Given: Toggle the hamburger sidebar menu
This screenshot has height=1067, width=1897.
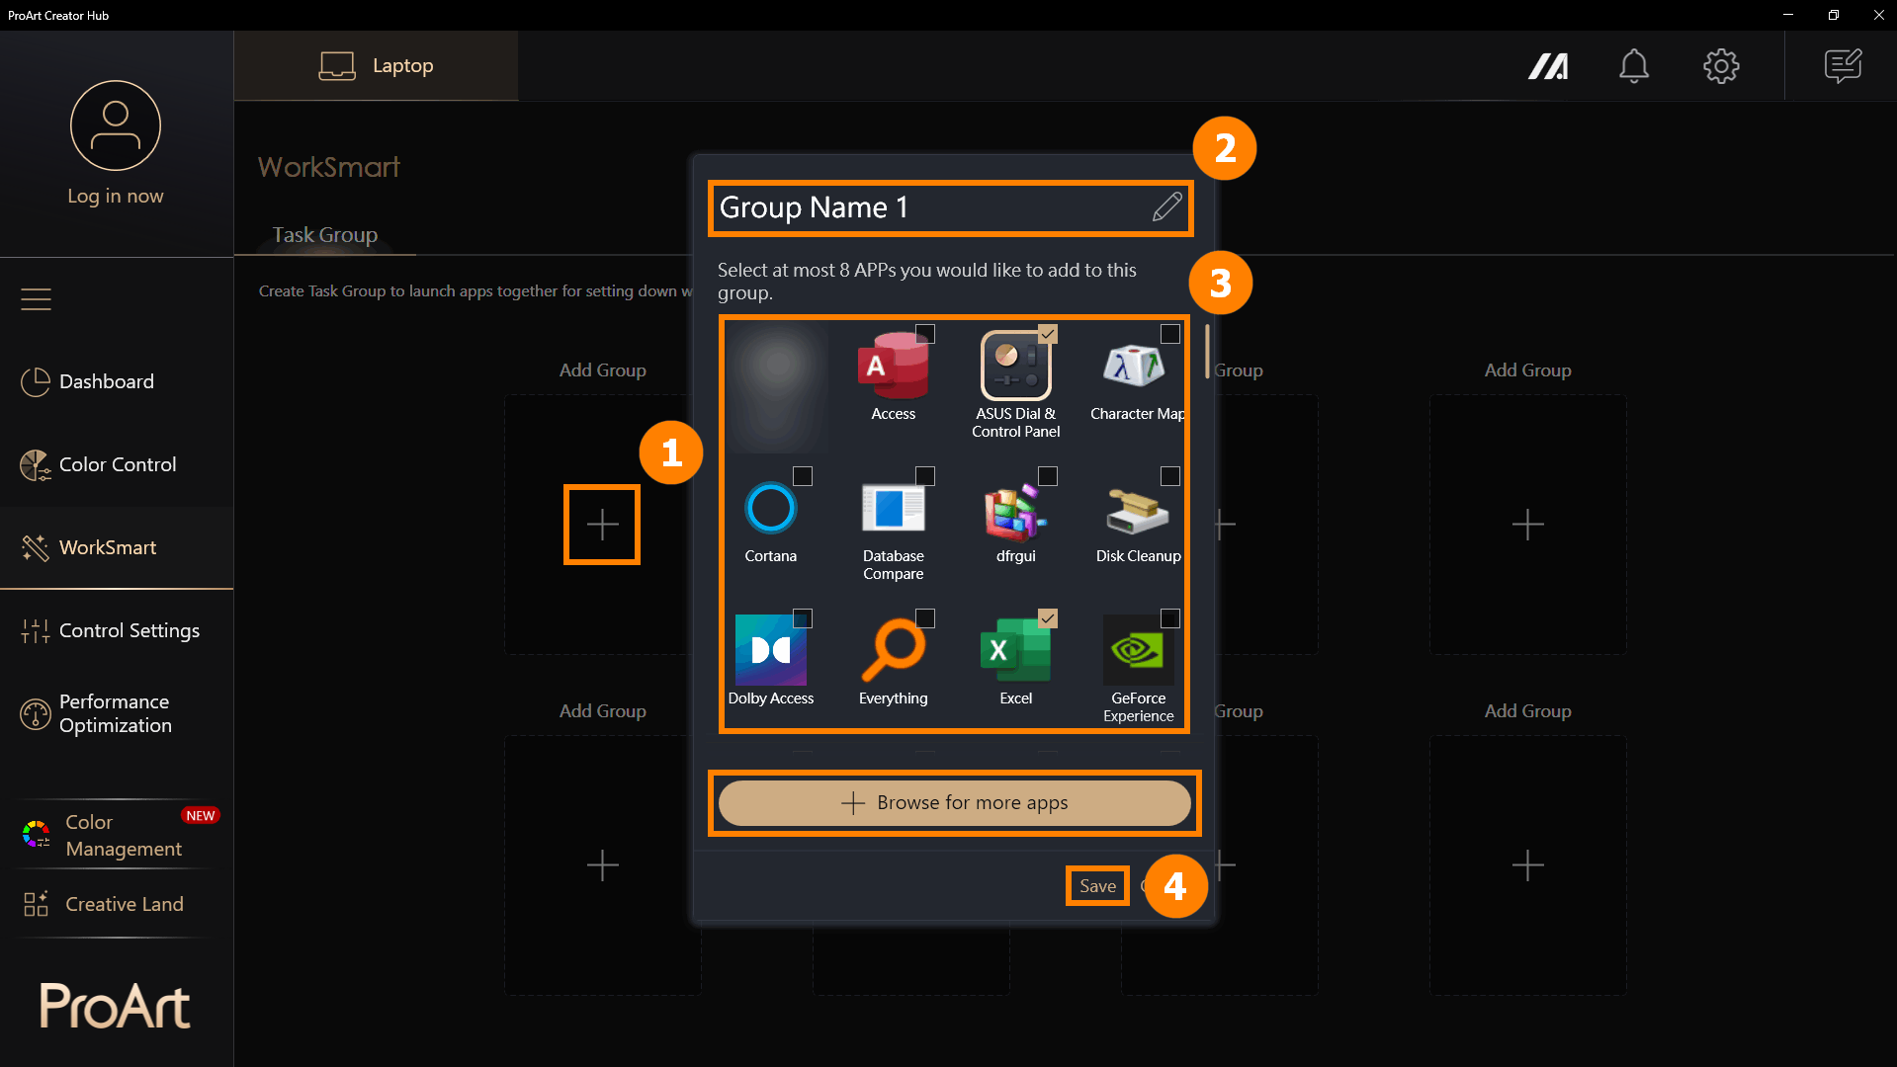Looking at the screenshot, I should click(x=36, y=298).
